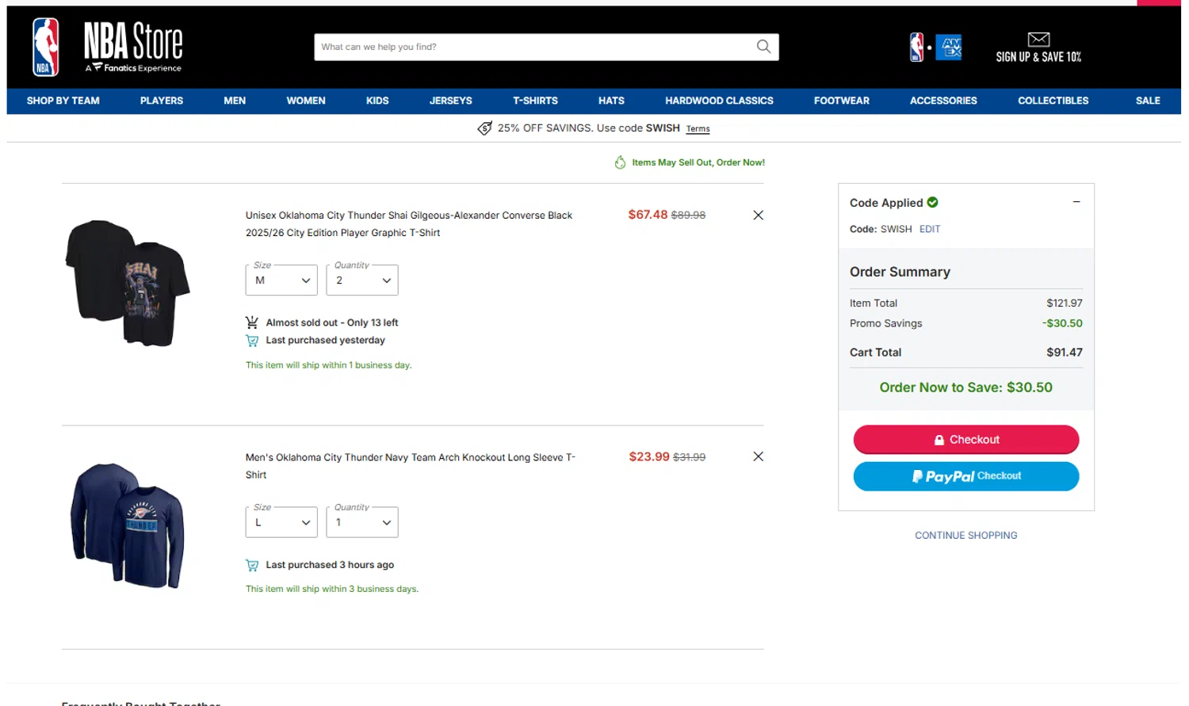Open the Footwear menu
The width and height of the screenshot is (1189, 706).
coord(842,101)
